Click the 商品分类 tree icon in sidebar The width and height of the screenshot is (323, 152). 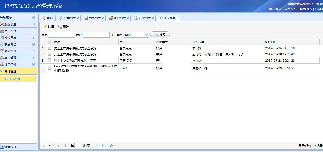coord(2,44)
